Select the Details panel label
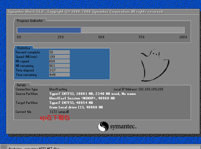201x149 pixels. 21,85
